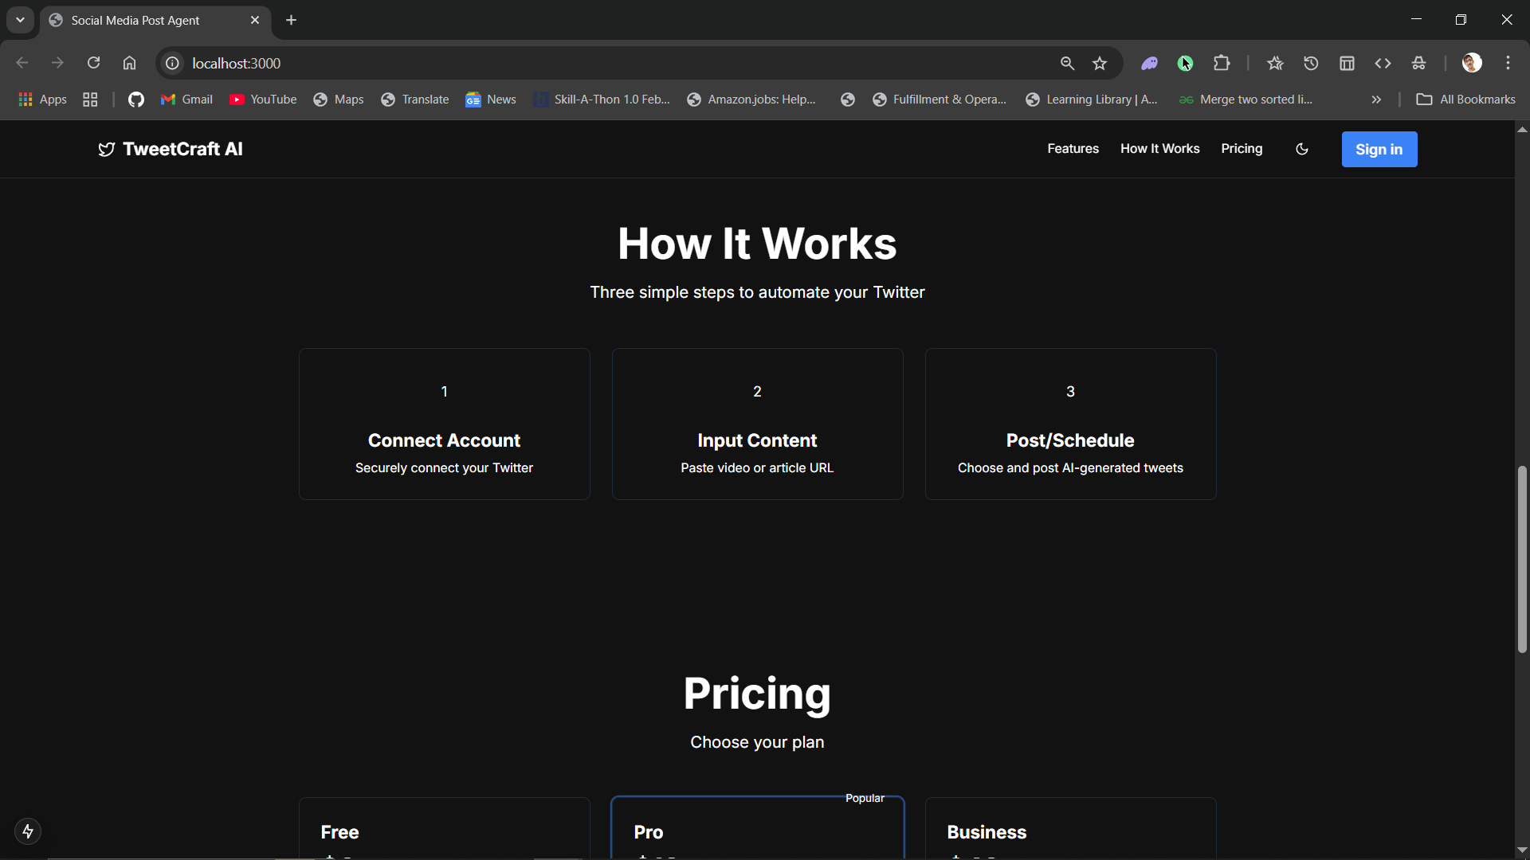
Task: Open the Chrome profile avatar
Action: click(x=1472, y=63)
